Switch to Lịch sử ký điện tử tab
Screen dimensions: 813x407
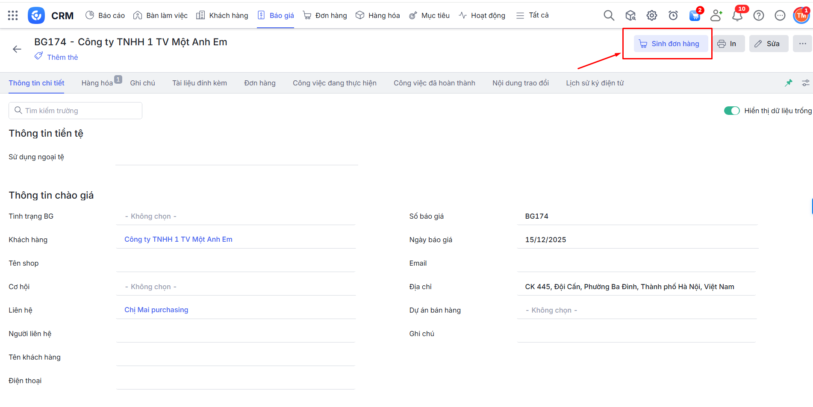[595, 83]
